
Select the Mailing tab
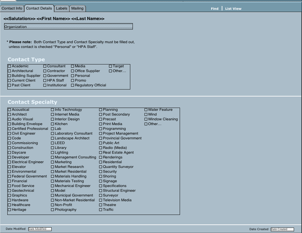point(77,8)
